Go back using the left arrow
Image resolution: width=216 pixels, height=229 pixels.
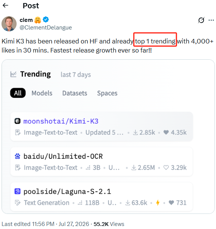(6, 5)
